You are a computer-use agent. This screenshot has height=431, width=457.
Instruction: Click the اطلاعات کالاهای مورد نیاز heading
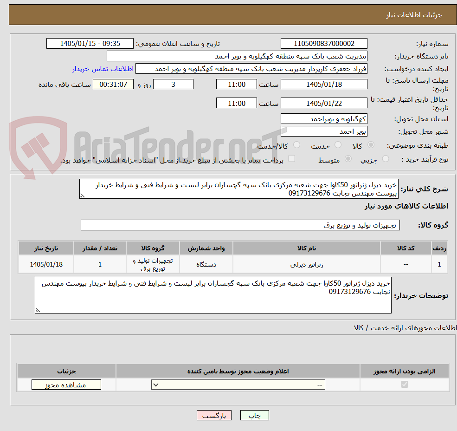406,206
